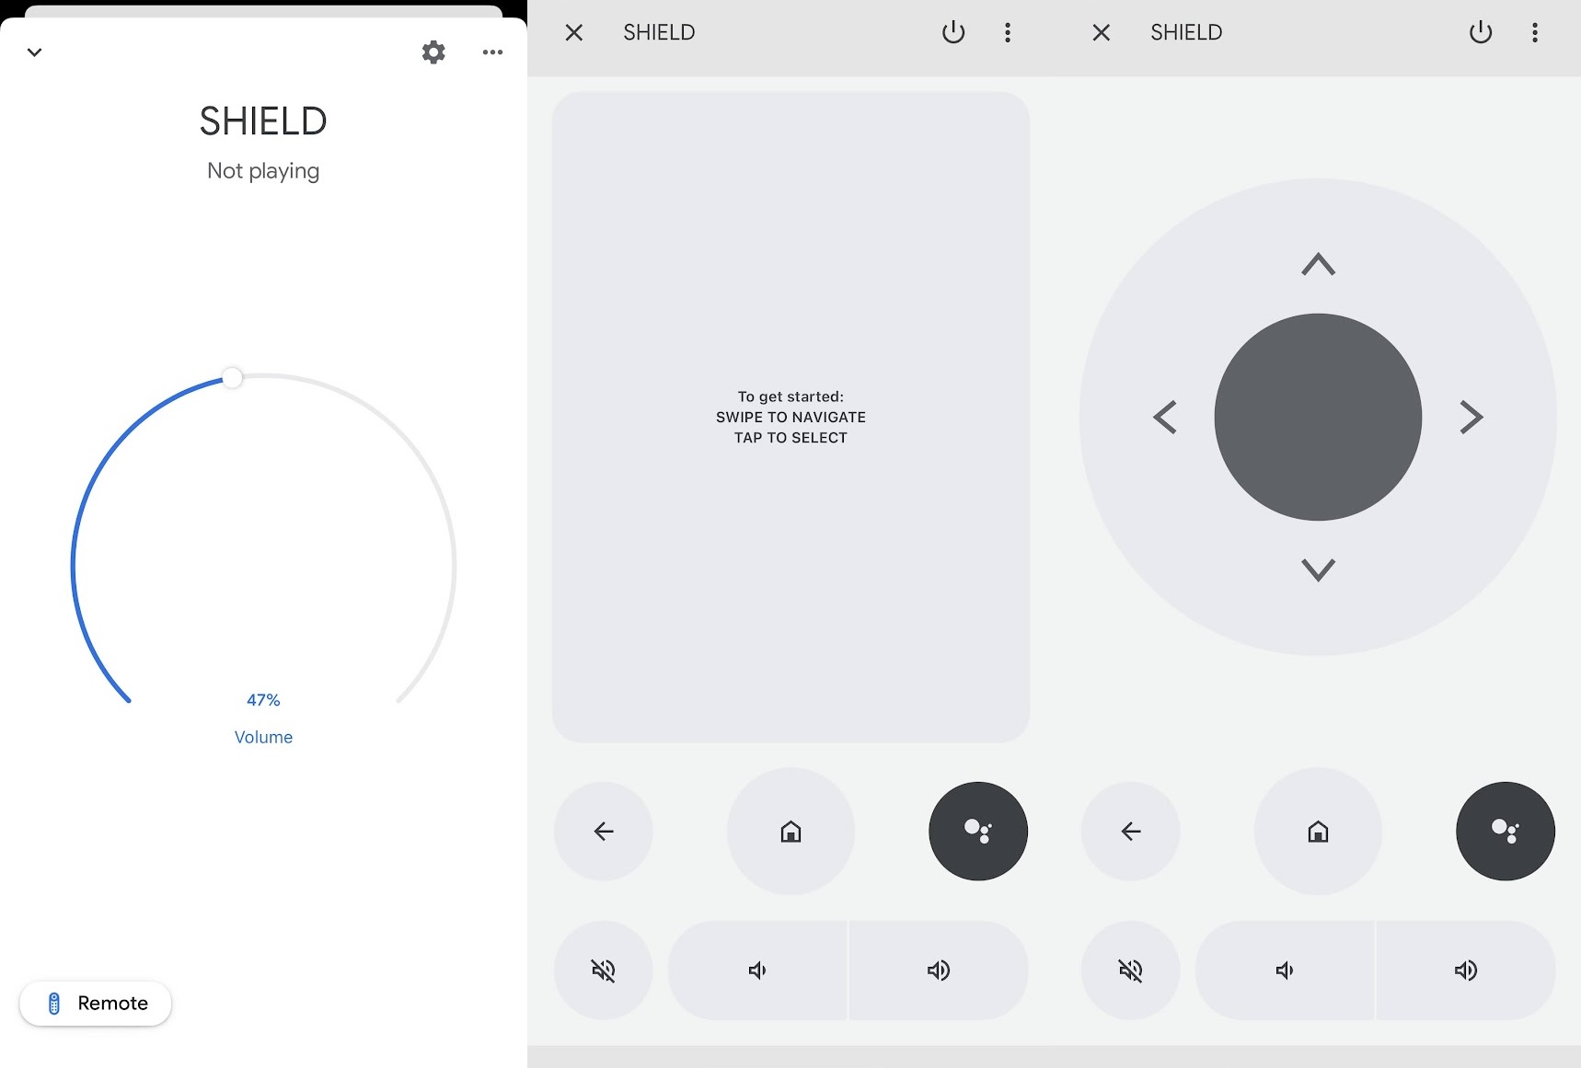Power off SHIELD in the D-pad remote

click(x=1481, y=32)
